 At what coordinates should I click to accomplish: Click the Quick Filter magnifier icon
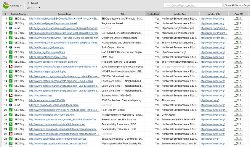click(x=166, y=5)
